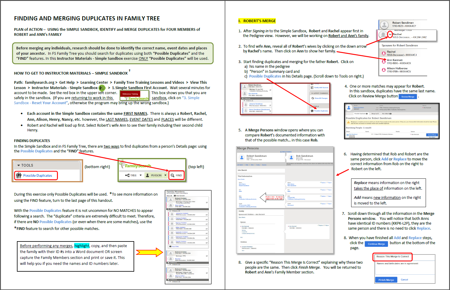Toggle the Preferred checkbox under Ann Kermott

(x=243, y=99)
